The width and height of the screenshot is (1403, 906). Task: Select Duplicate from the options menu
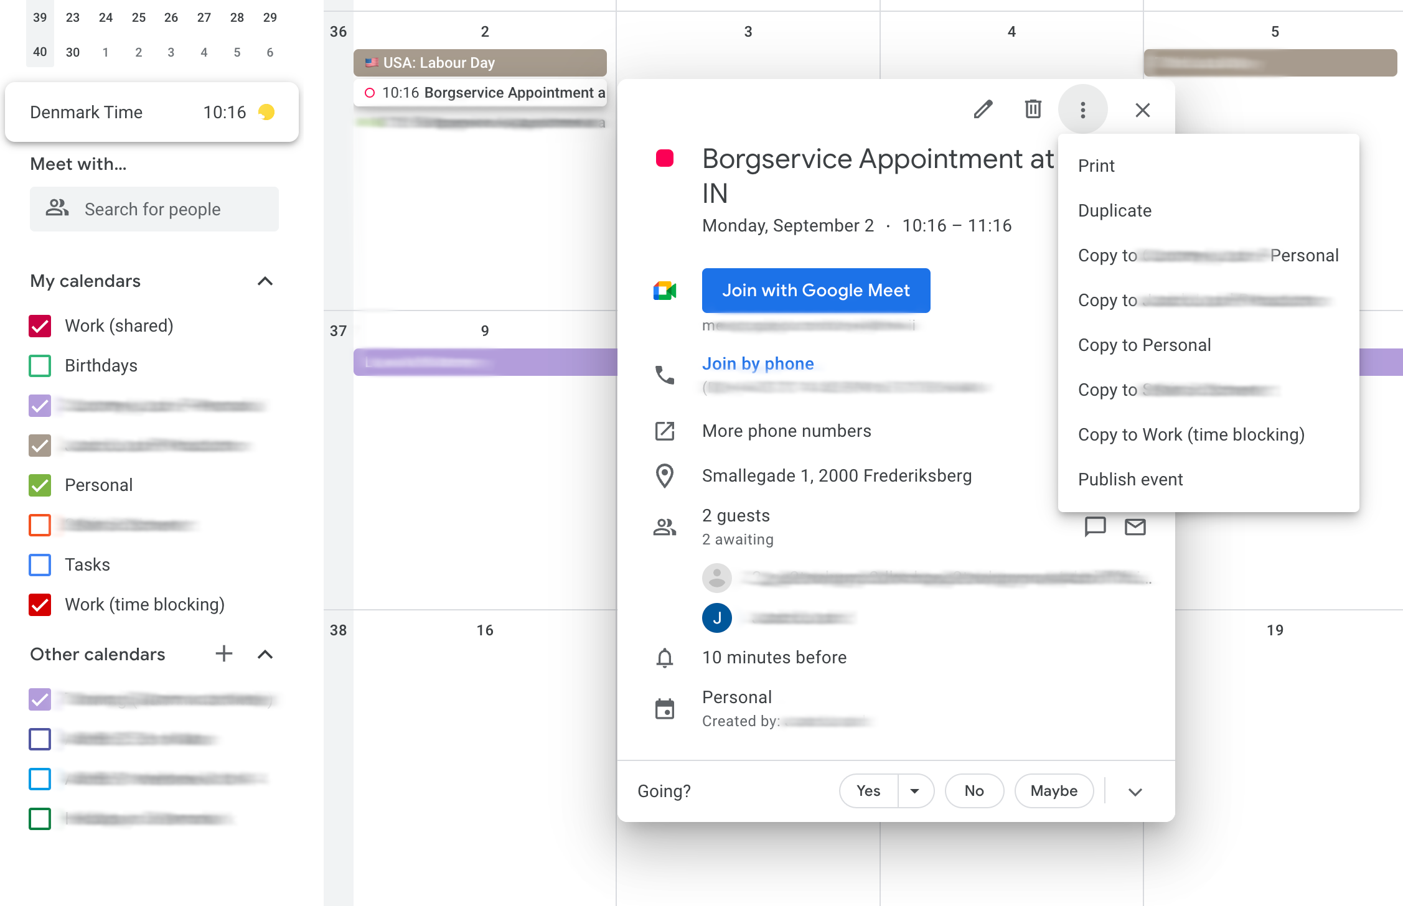[1114, 210]
